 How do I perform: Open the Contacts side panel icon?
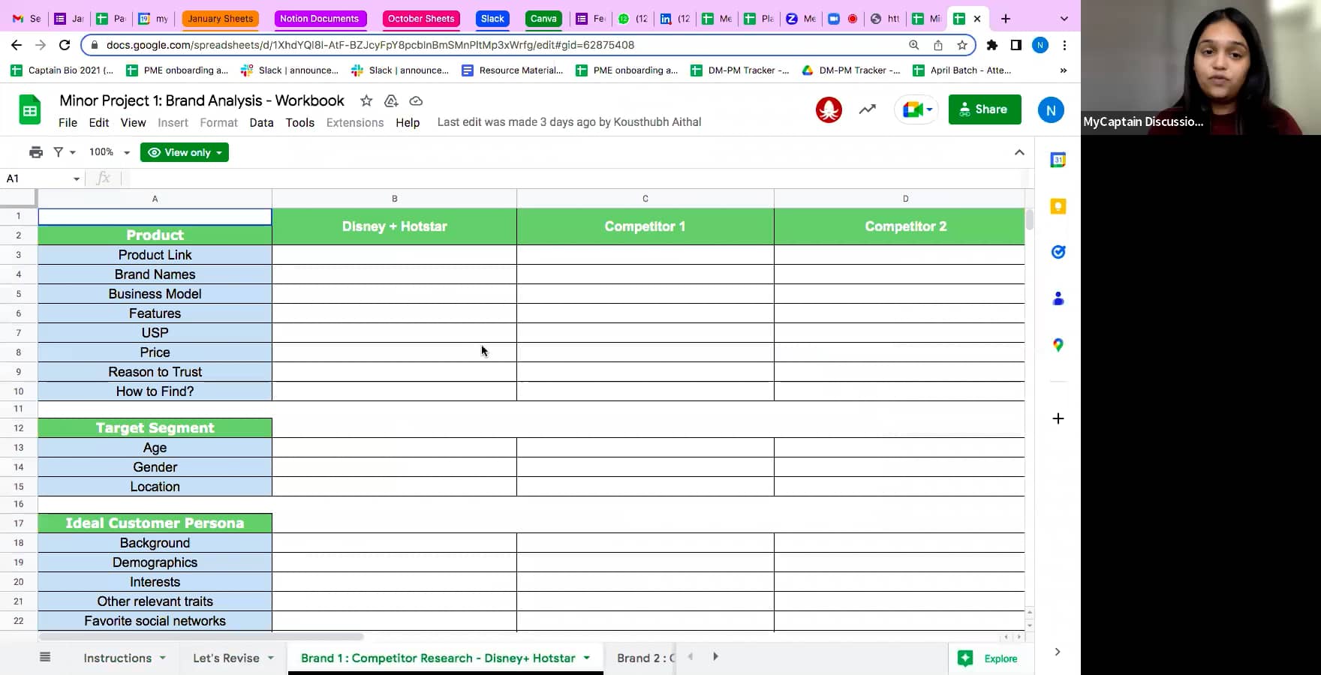click(x=1058, y=298)
